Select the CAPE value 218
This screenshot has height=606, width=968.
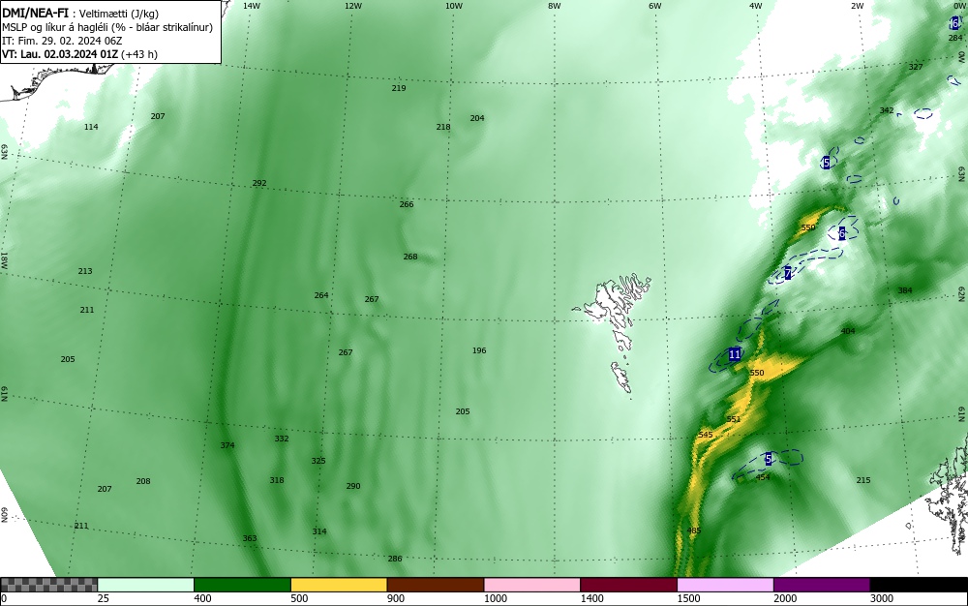[x=443, y=127]
